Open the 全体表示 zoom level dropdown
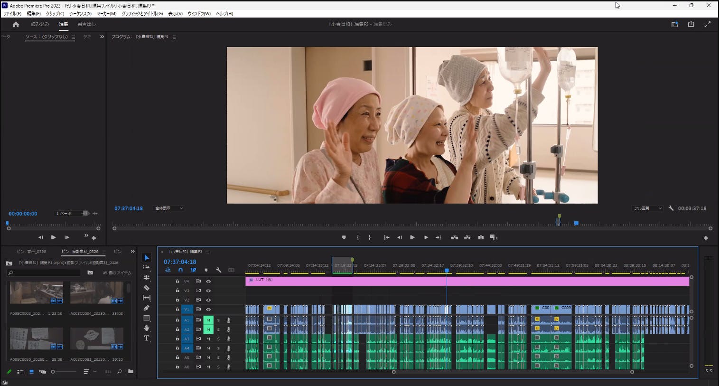Image resolution: width=719 pixels, height=386 pixels. (168, 208)
